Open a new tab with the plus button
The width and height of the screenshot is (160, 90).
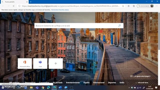(x=31, y=2)
